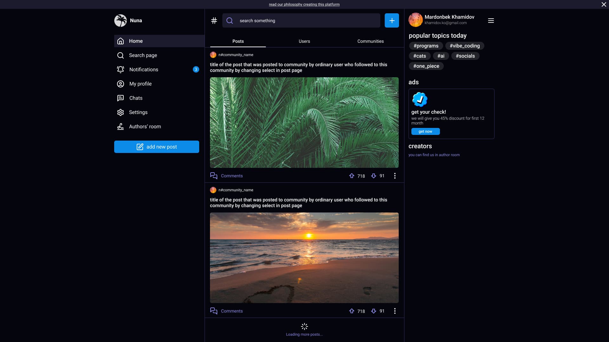Select the #vibe_coding topic chip
The height and width of the screenshot is (342, 609).
[464, 46]
